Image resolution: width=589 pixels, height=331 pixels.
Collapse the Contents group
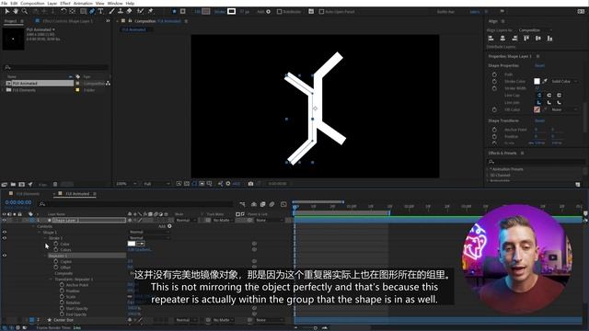[33, 226]
